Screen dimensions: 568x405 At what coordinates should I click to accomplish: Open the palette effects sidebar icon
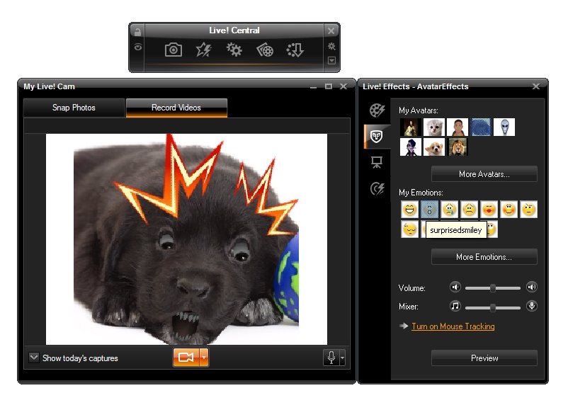(x=377, y=110)
